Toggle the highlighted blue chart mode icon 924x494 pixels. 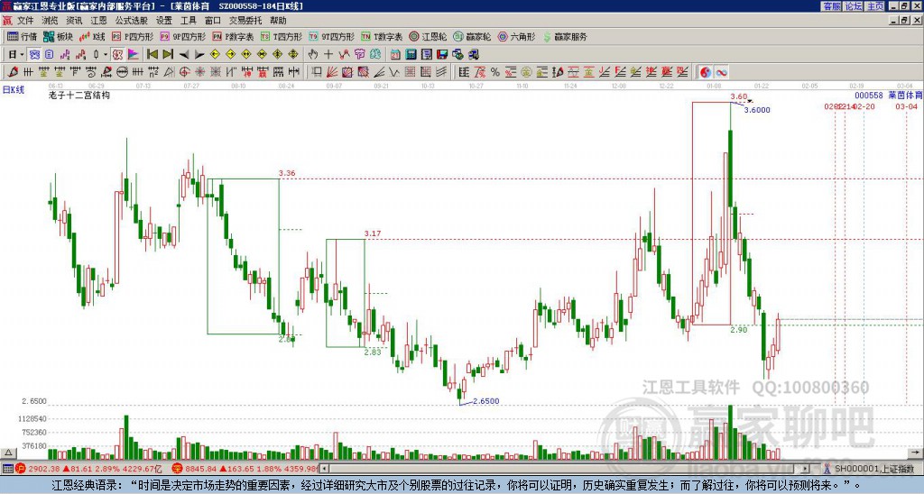[x=35, y=54]
